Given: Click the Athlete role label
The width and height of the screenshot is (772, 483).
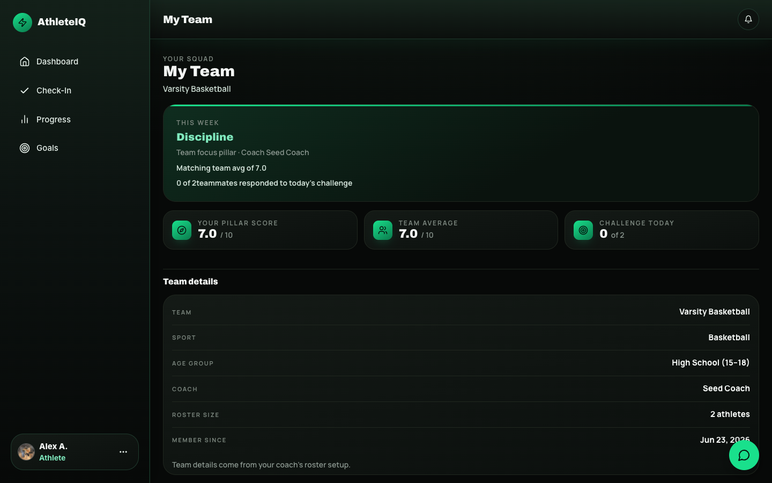Looking at the screenshot, I should point(52,458).
